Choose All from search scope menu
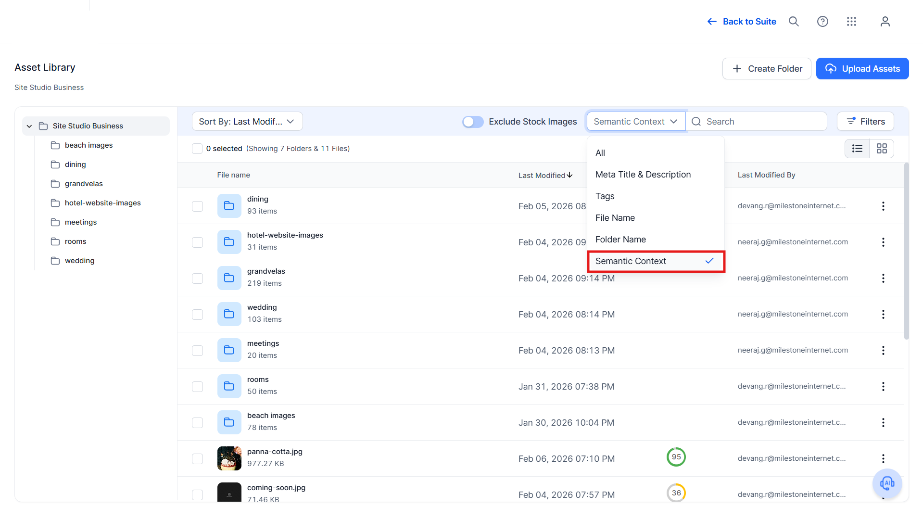 point(656,153)
